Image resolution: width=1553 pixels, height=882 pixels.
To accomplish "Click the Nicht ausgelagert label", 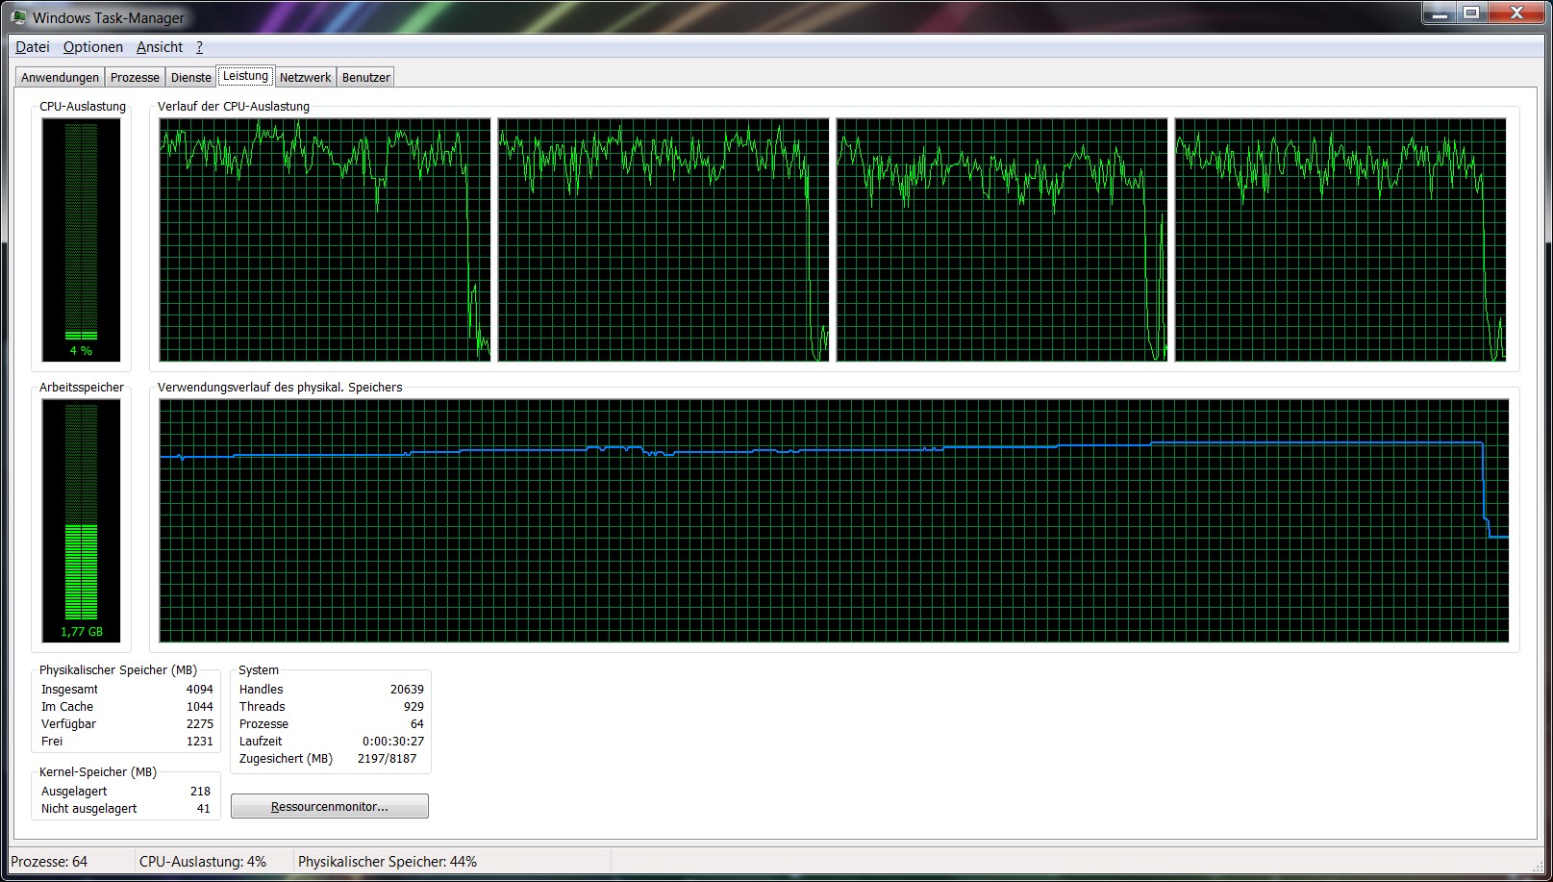I will pyautogui.click(x=89, y=809).
